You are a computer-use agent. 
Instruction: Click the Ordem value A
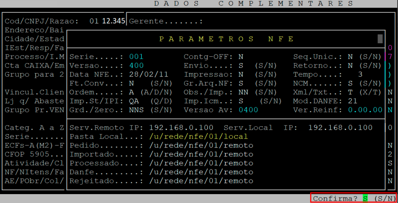click(131, 92)
